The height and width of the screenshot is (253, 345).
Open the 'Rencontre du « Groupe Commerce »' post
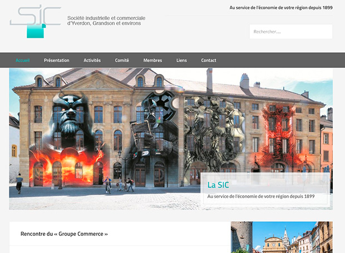point(64,234)
